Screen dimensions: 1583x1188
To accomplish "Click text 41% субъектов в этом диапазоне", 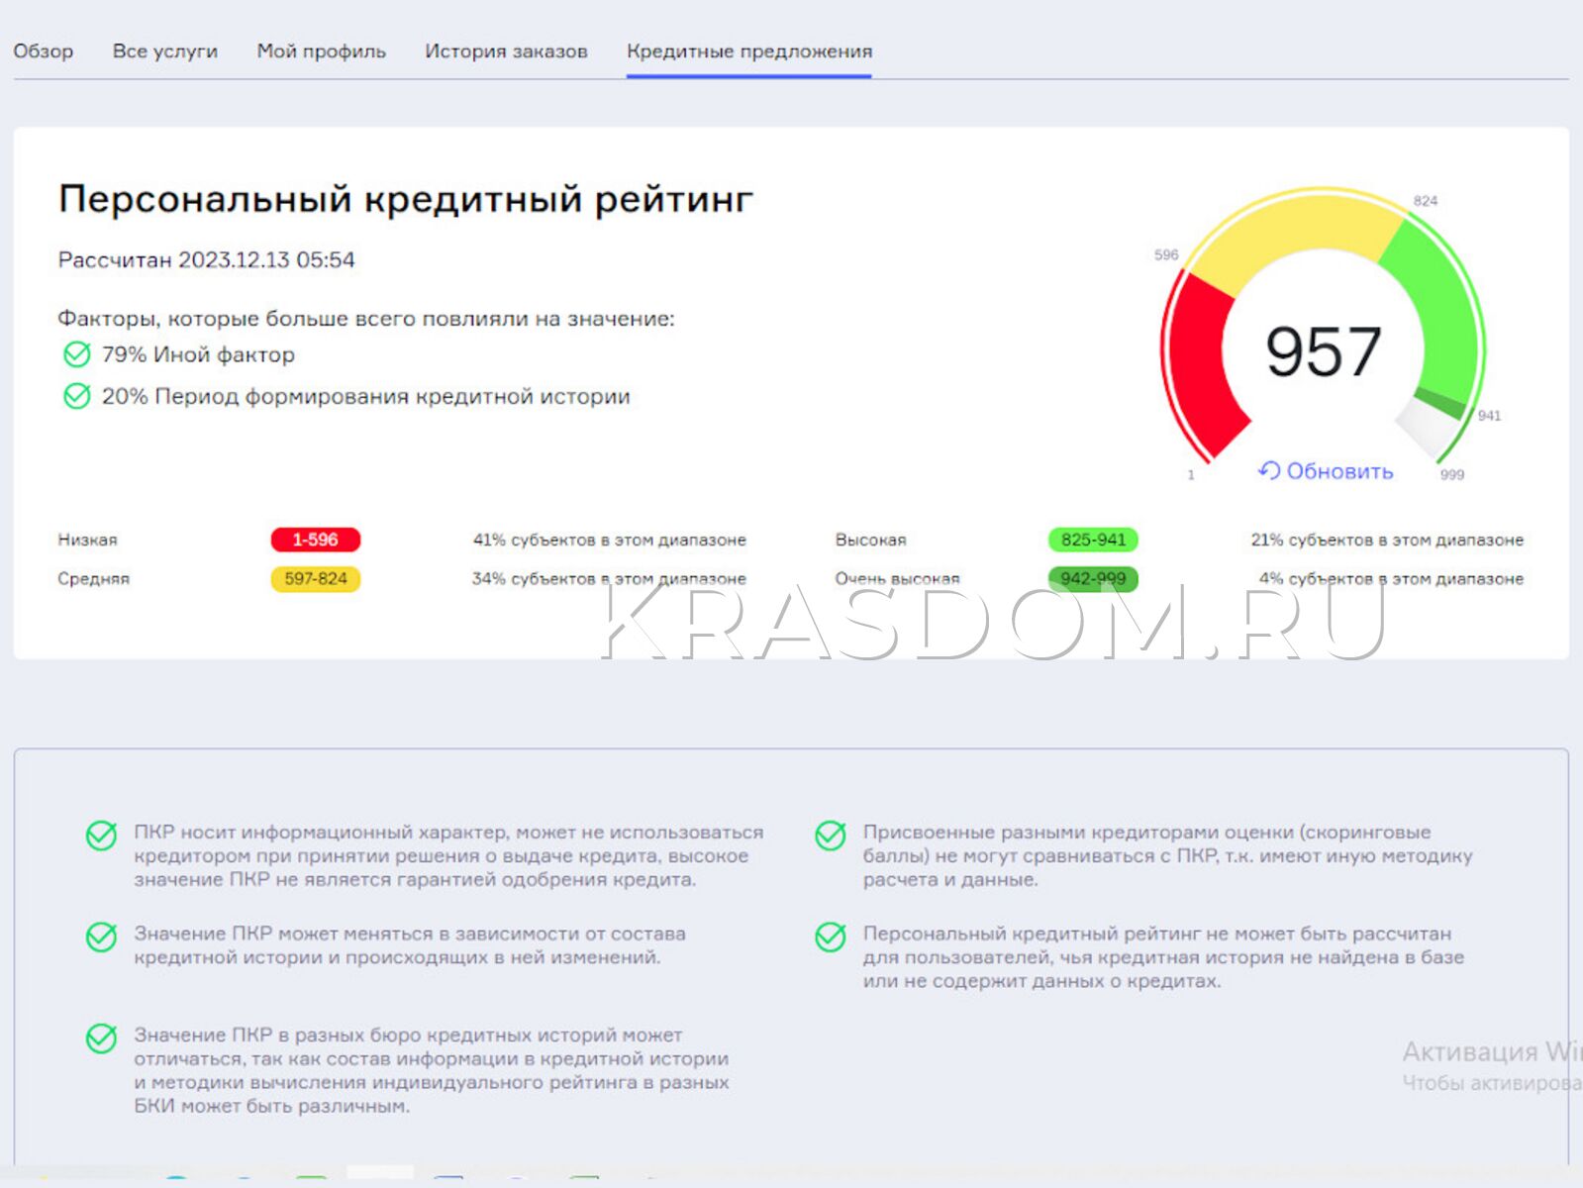I will point(609,540).
